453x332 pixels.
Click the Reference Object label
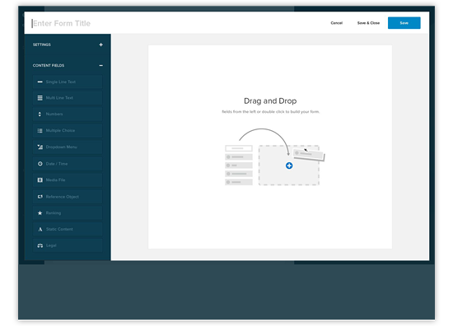(62, 197)
